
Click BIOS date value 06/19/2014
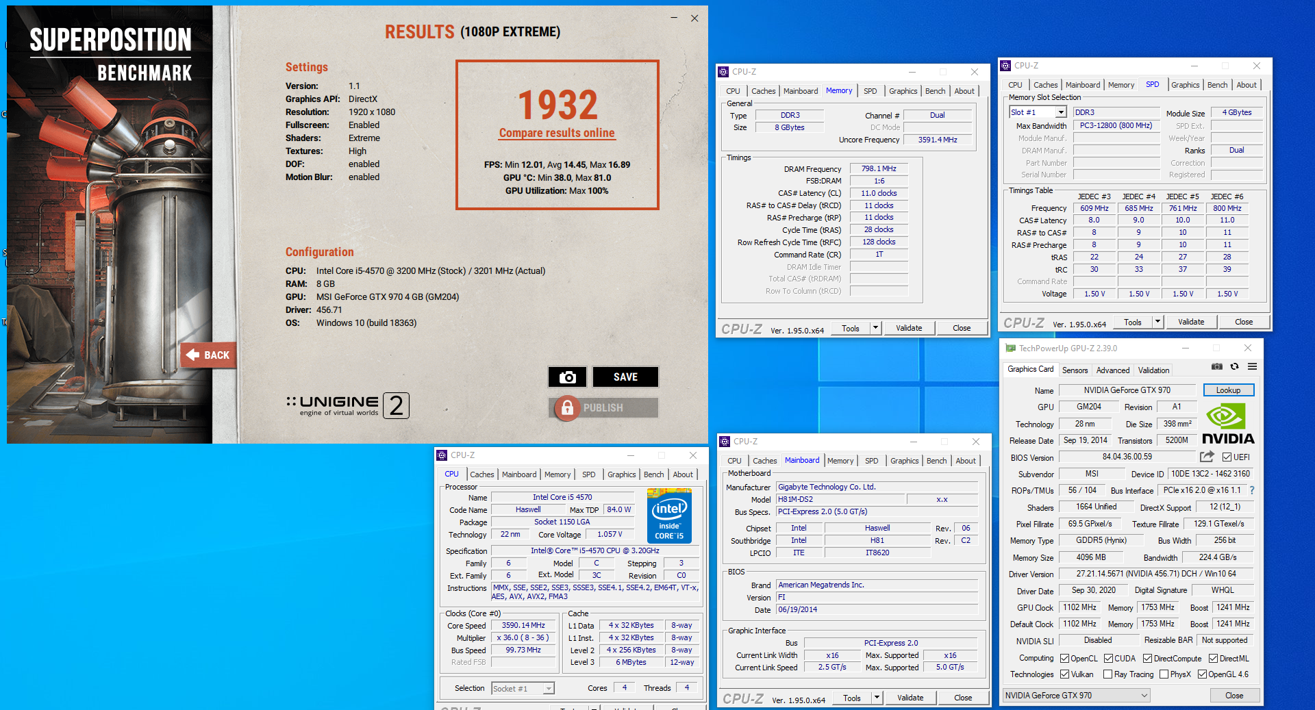[x=877, y=609]
